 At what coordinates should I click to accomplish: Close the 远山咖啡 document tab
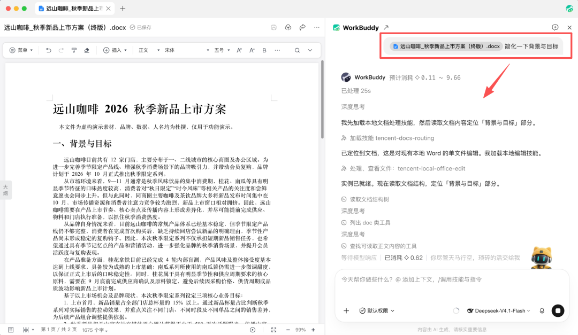pos(108,9)
